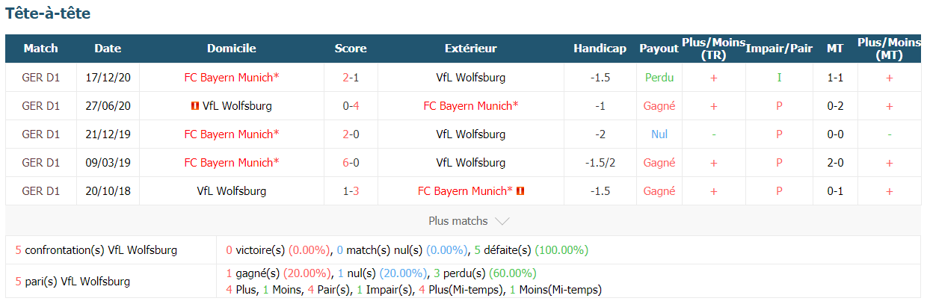Click the red card icon after FC Bayern Munich
The image size is (930, 307).
[520, 191]
